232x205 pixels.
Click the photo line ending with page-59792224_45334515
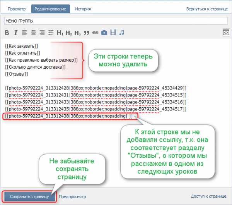coord(96,95)
